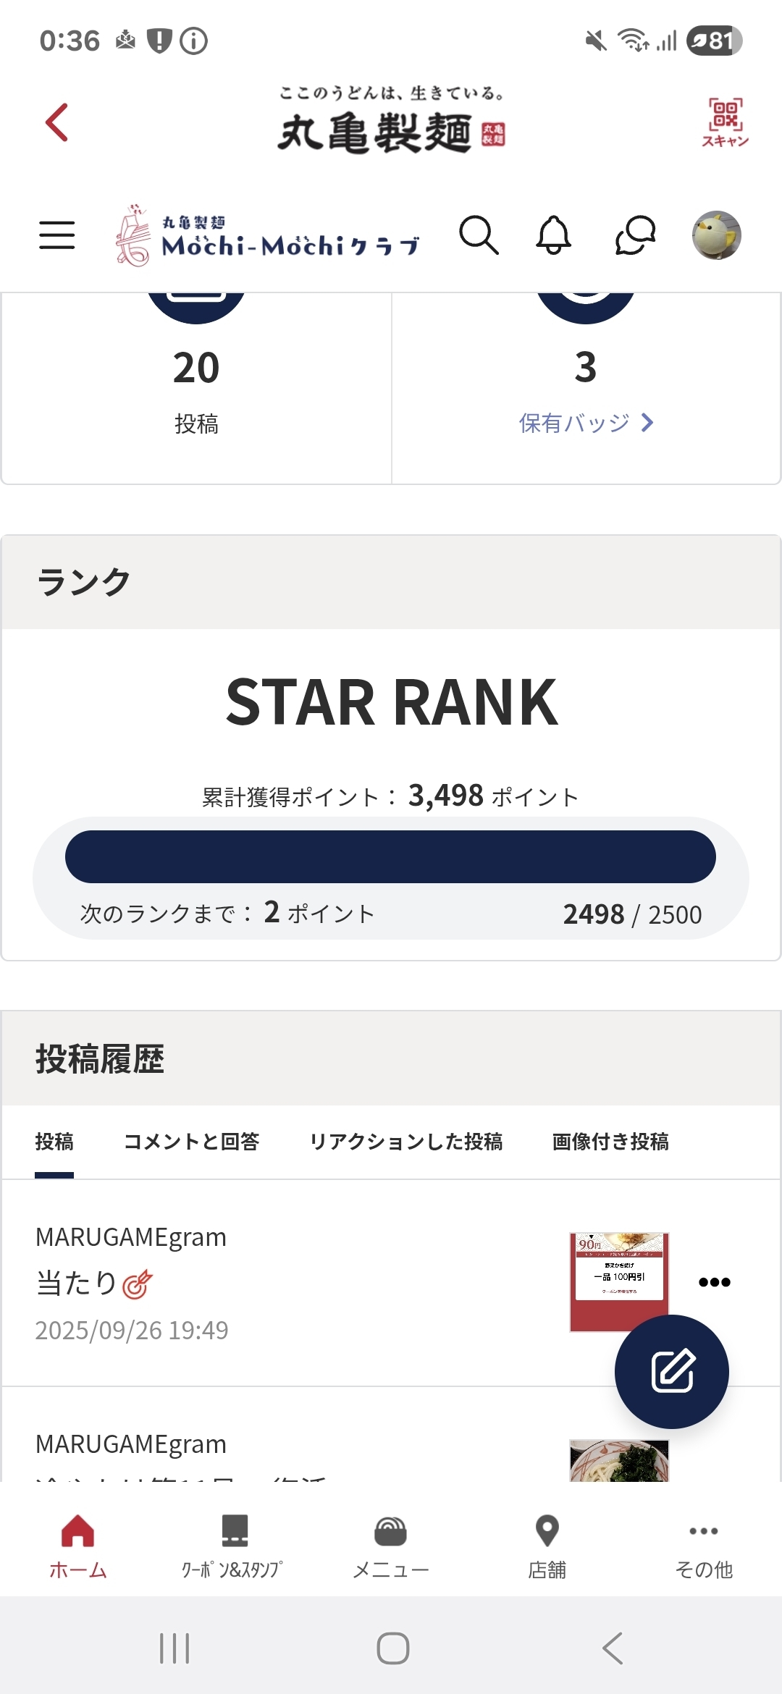Select the 画像付き投稿 tab
782x1694 pixels.
[610, 1142]
